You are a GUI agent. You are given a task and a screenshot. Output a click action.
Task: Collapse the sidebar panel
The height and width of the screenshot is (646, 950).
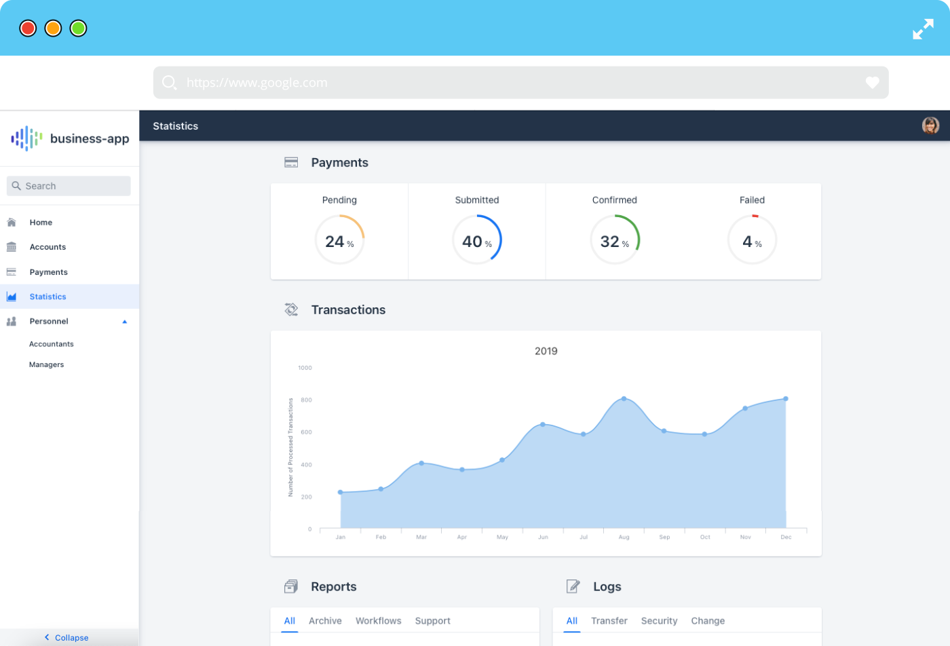click(x=66, y=637)
